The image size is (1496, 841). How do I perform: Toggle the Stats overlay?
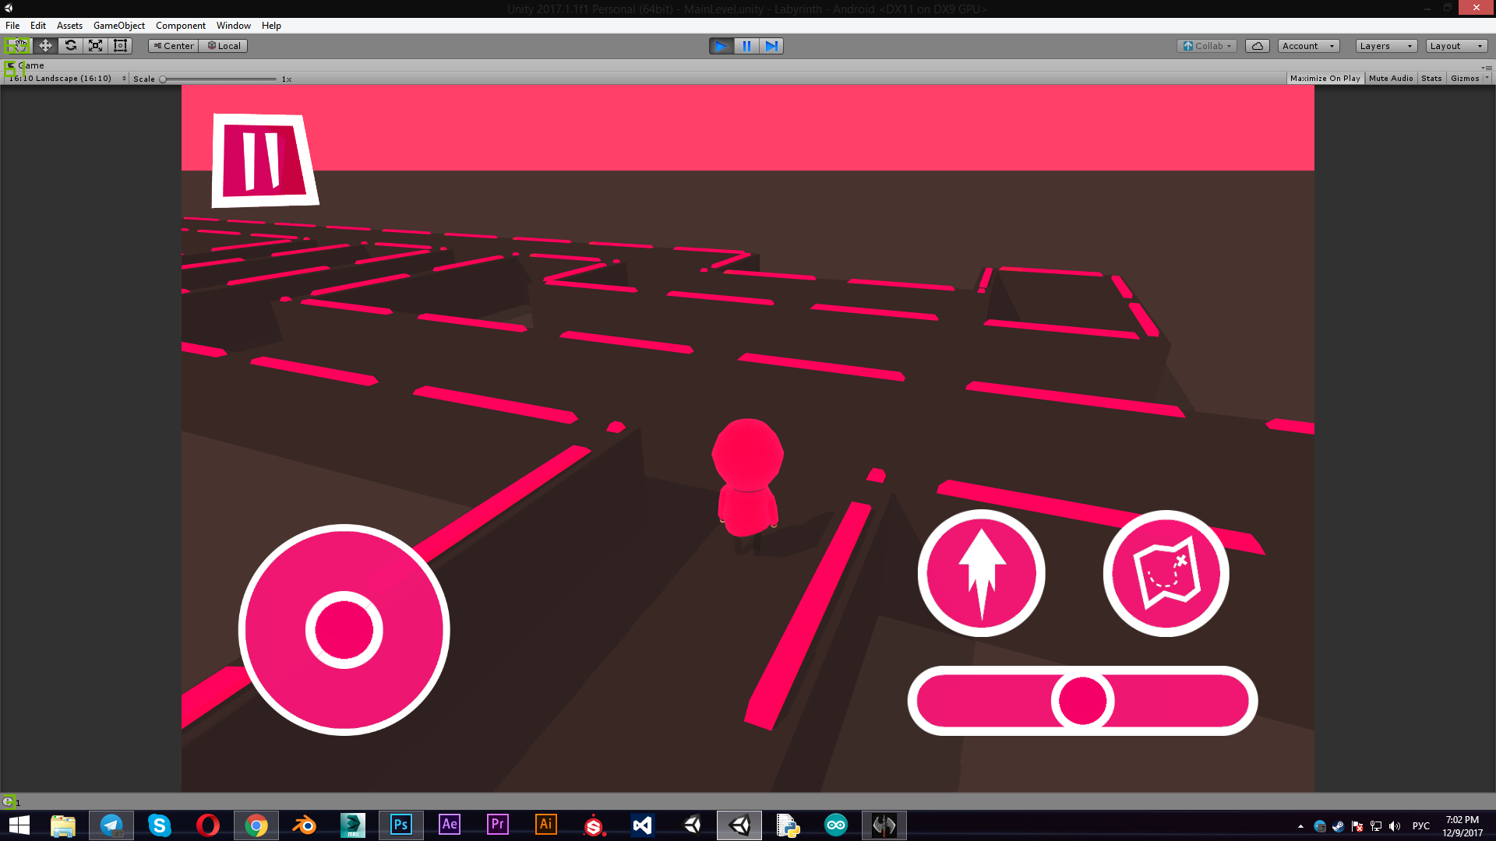[1431, 79]
